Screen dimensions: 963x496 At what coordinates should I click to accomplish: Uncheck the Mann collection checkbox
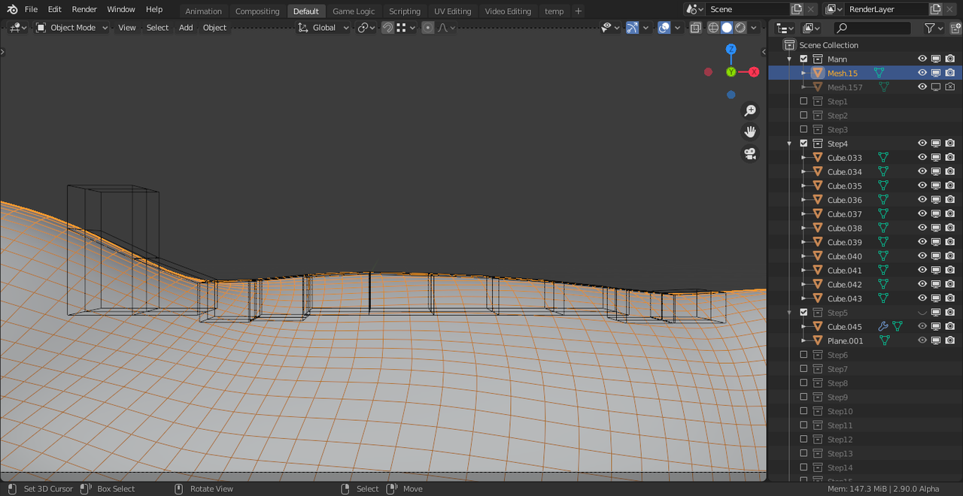(x=804, y=59)
